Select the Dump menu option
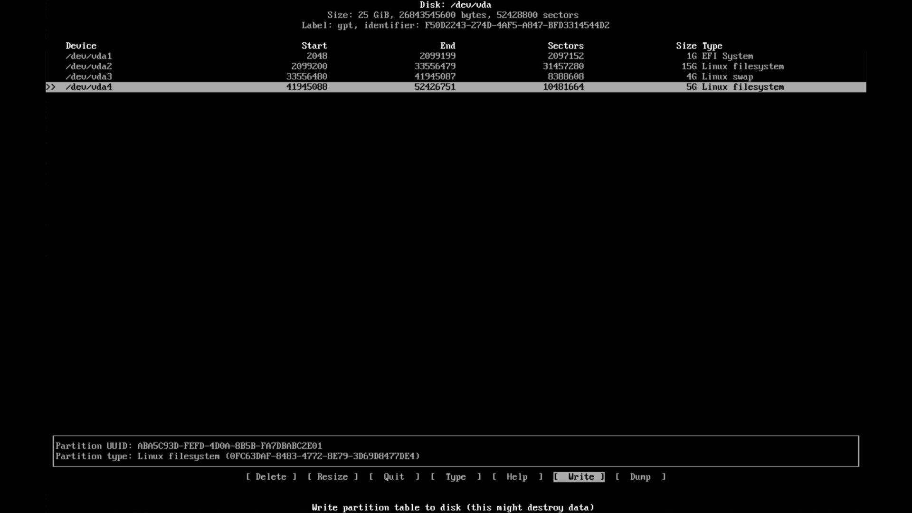This screenshot has height=513, width=912. coord(640,476)
